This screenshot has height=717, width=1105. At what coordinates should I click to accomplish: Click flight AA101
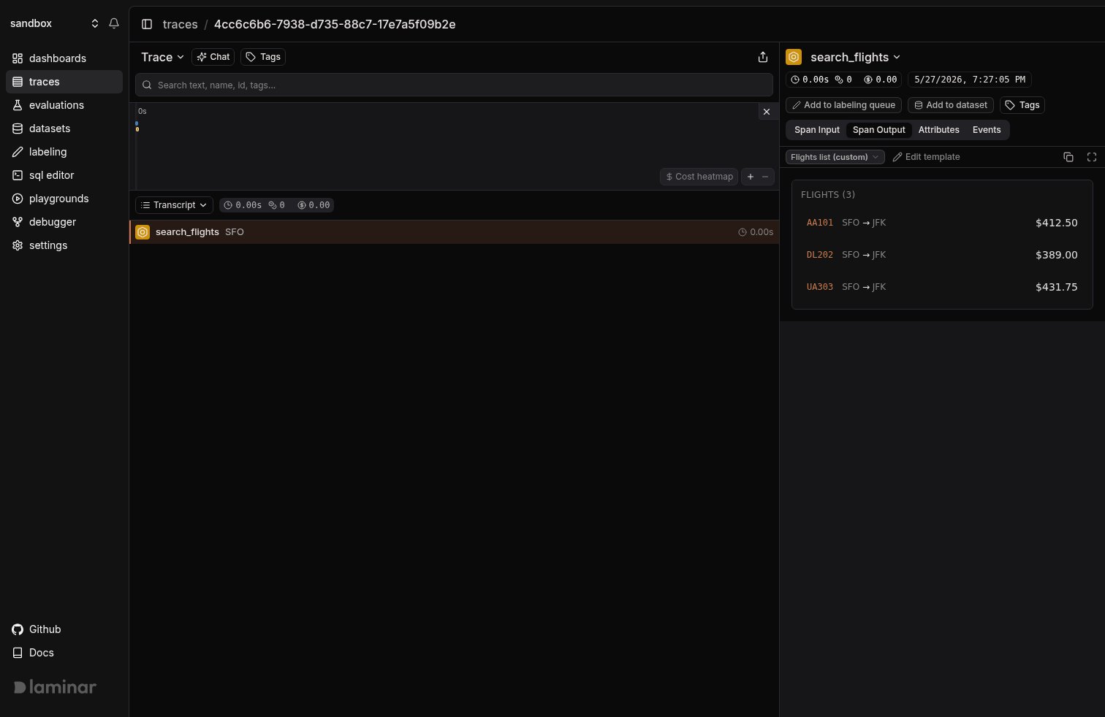click(819, 223)
